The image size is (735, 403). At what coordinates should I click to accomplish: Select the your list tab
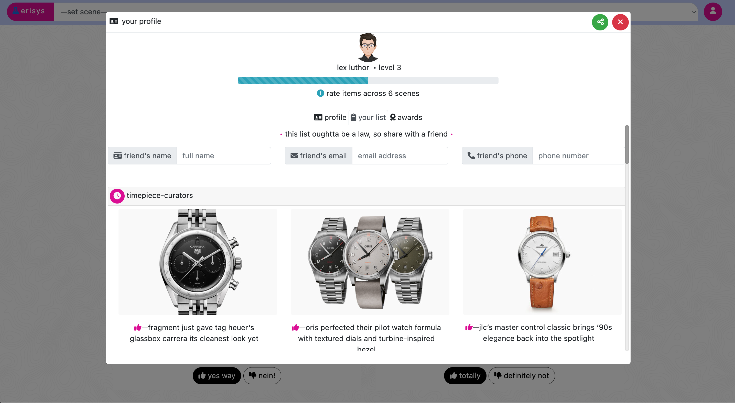pyautogui.click(x=368, y=117)
